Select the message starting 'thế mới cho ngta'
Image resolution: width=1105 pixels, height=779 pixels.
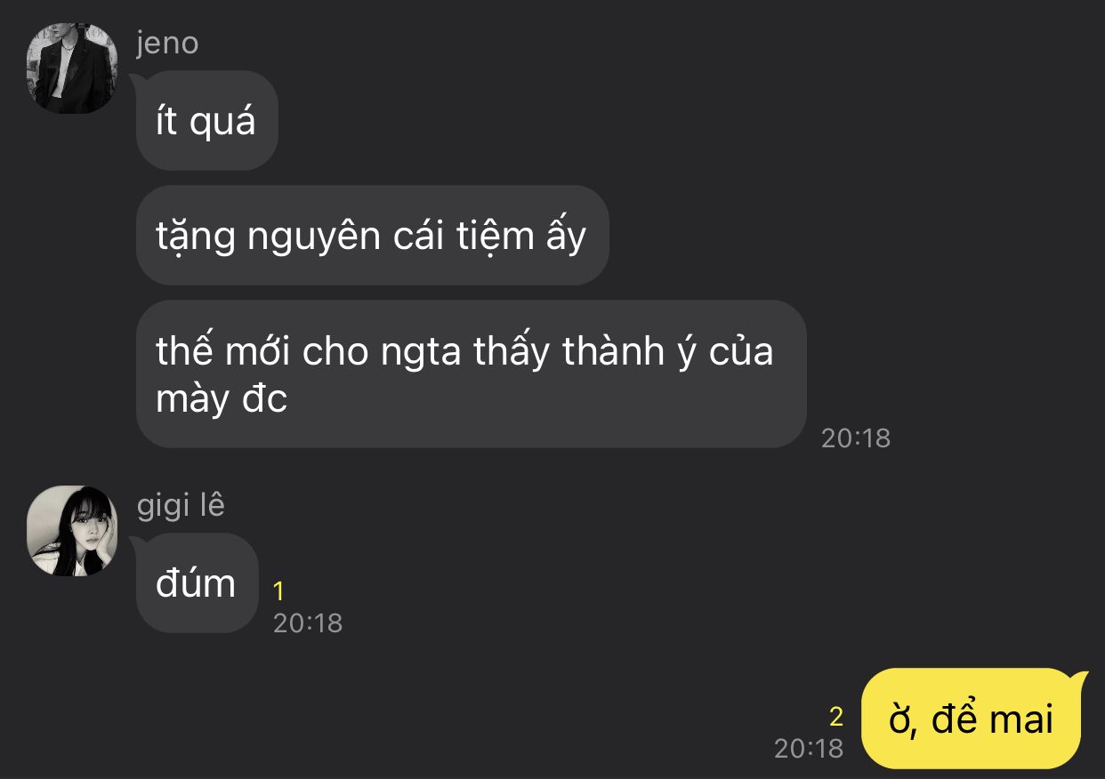[x=471, y=374]
